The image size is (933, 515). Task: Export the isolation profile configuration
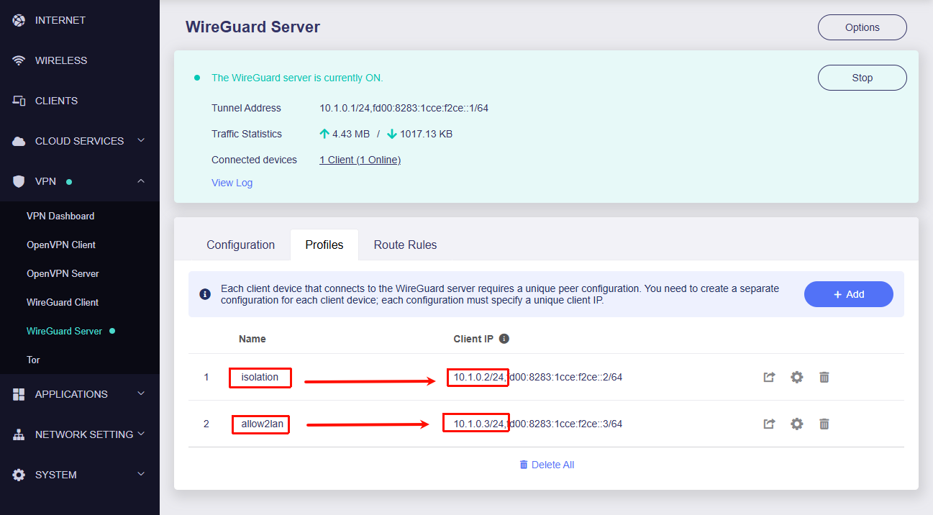pyautogui.click(x=769, y=377)
